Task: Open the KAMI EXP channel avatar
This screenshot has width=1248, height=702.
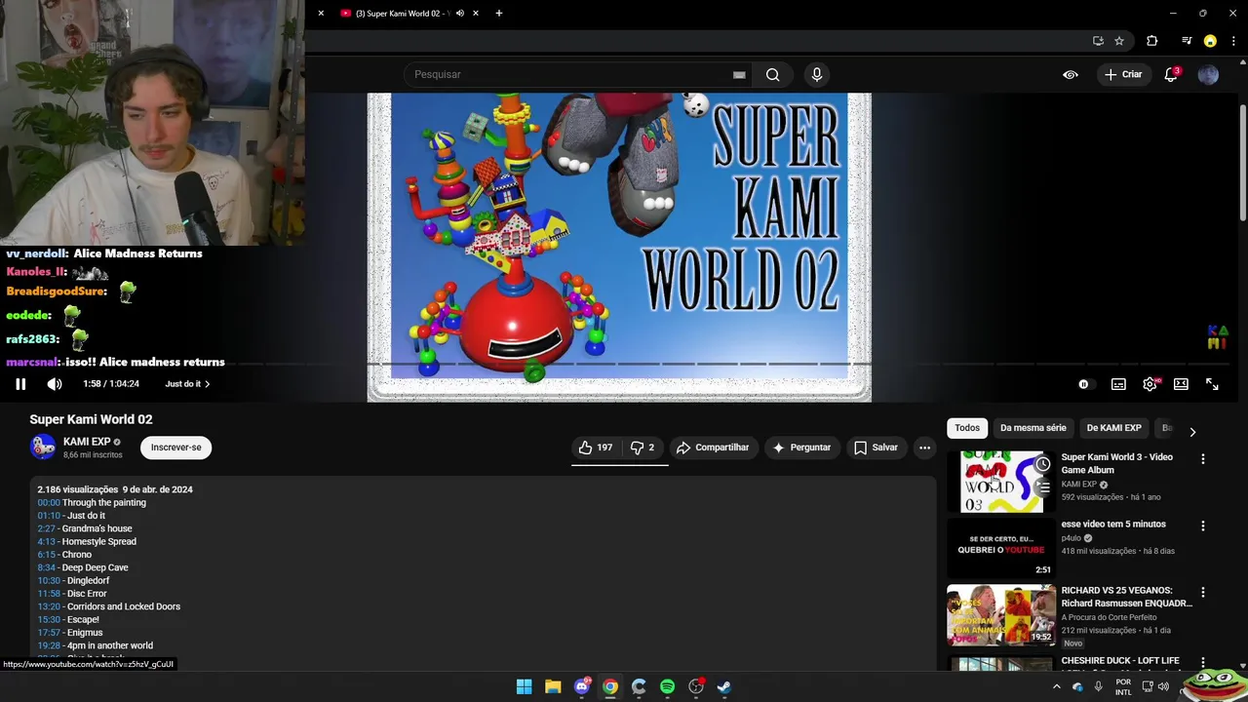Action: pyautogui.click(x=43, y=447)
